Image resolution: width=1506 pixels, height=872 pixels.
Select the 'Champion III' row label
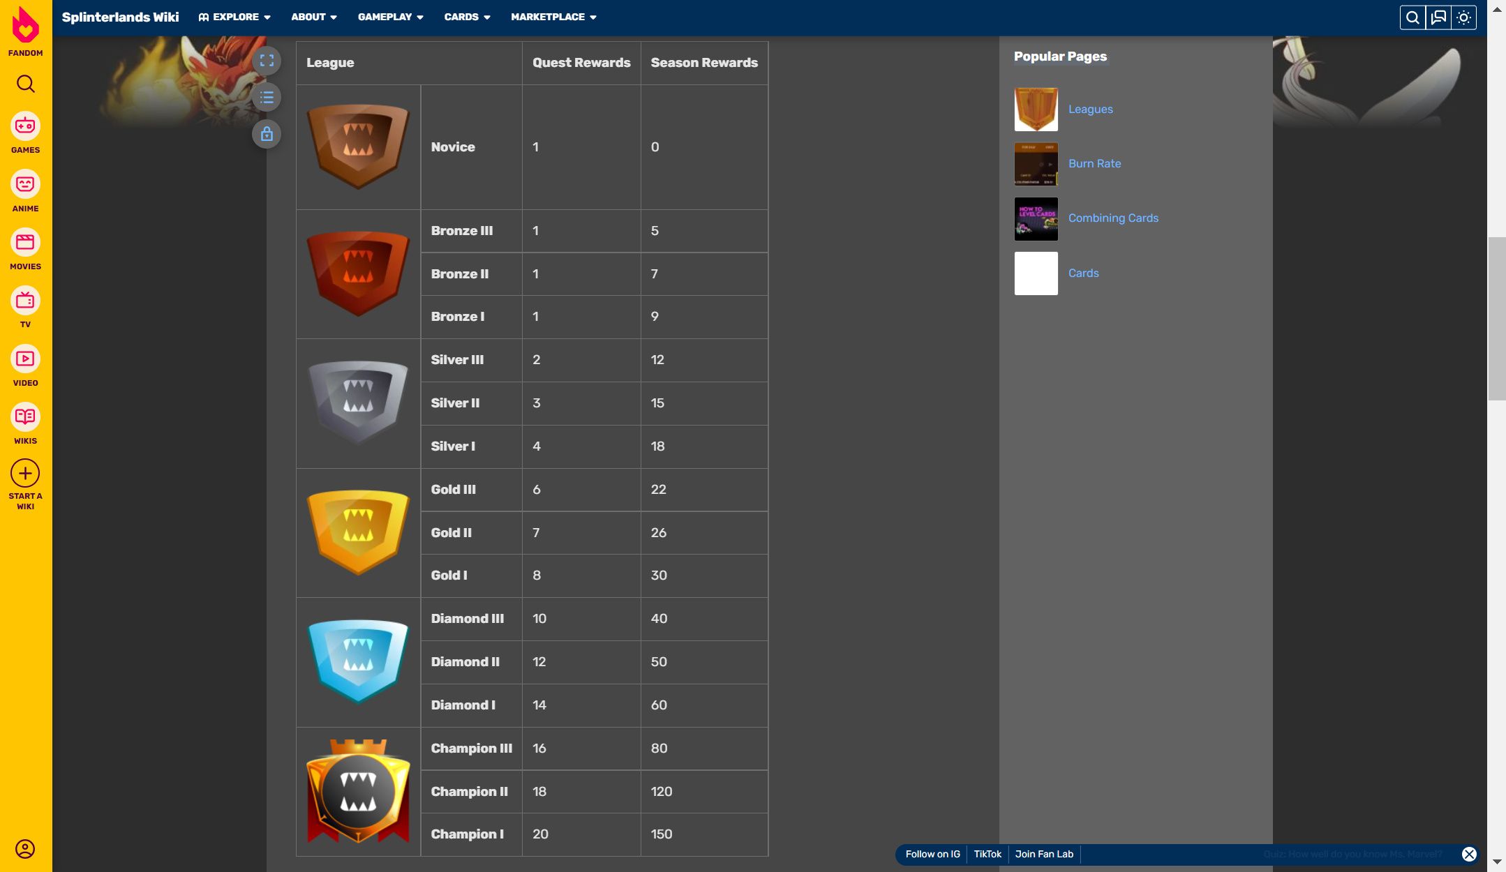pyautogui.click(x=471, y=749)
